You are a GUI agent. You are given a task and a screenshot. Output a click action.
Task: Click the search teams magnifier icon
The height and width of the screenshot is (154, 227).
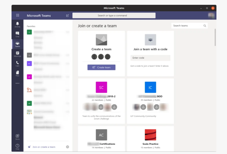(205, 26)
